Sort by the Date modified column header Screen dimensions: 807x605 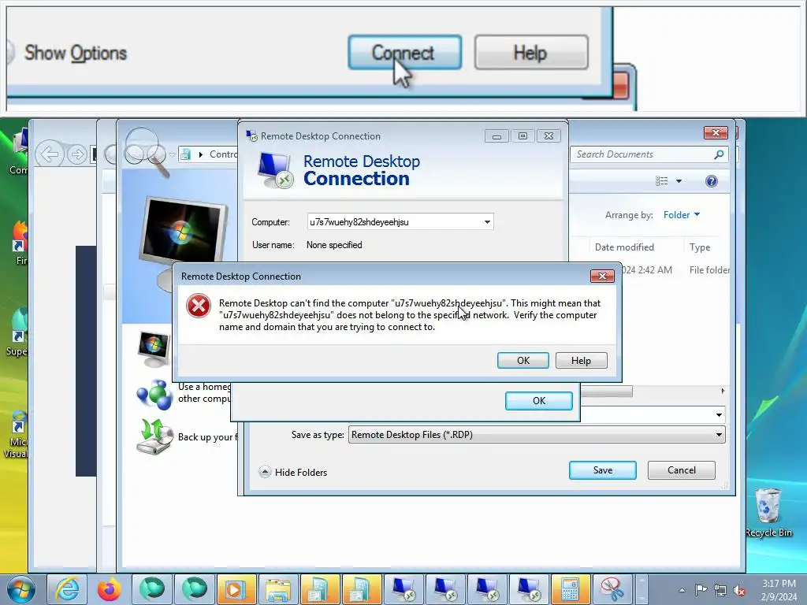click(x=624, y=247)
